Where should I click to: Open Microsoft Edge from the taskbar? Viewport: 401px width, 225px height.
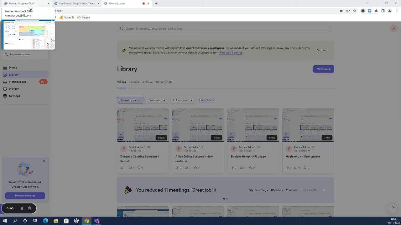[46, 221]
